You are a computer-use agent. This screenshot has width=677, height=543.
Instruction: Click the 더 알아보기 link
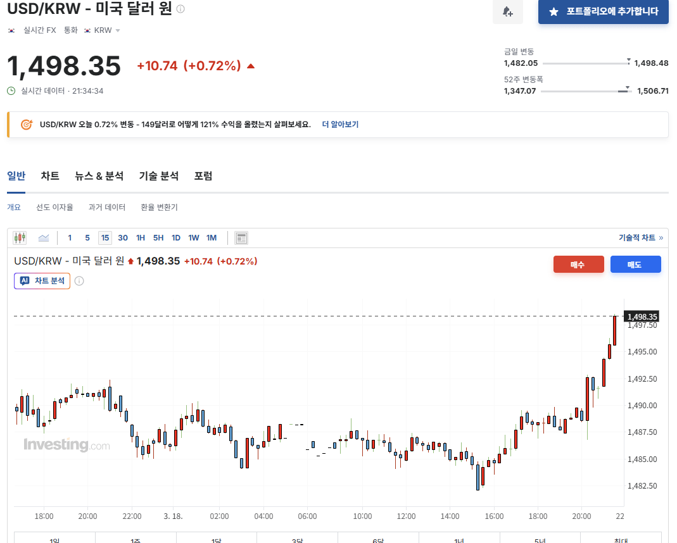[x=340, y=125]
